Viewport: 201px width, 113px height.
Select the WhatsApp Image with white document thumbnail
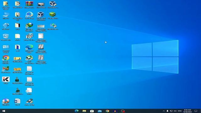coord(41,38)
